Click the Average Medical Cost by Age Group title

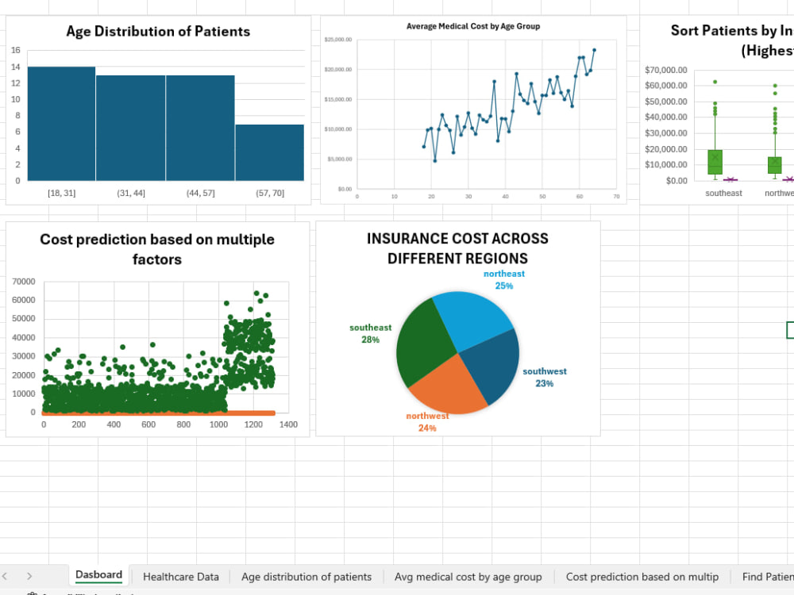(x=473, y=26)
